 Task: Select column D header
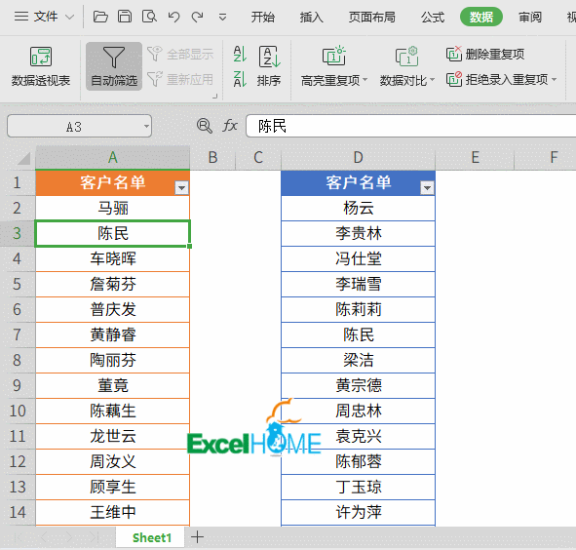pos(358,157)
